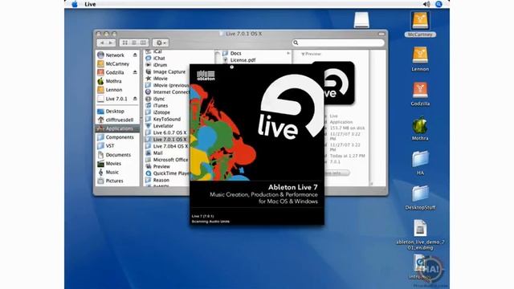
Task: Select iDrum in applications list
Action: [x=157, y=65]
